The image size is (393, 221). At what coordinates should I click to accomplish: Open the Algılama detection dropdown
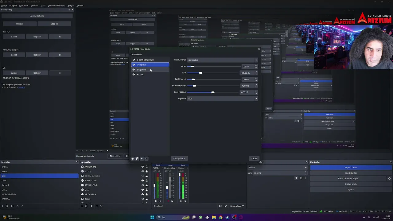(x=223, y=99)
